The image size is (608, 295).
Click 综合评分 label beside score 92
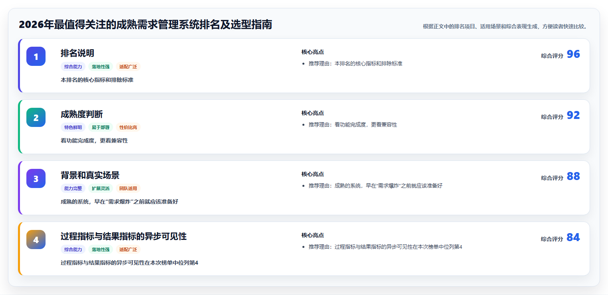pos(552,117)
